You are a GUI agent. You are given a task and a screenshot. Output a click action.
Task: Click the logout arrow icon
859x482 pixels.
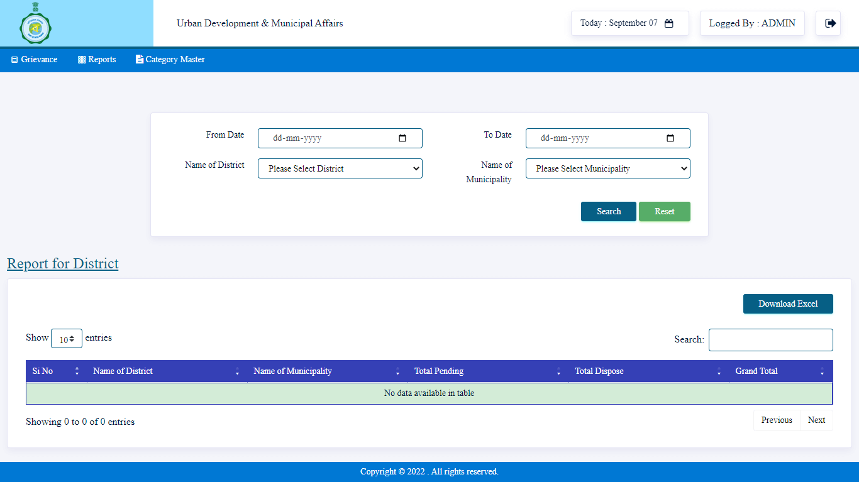click(x=831, y=23)
